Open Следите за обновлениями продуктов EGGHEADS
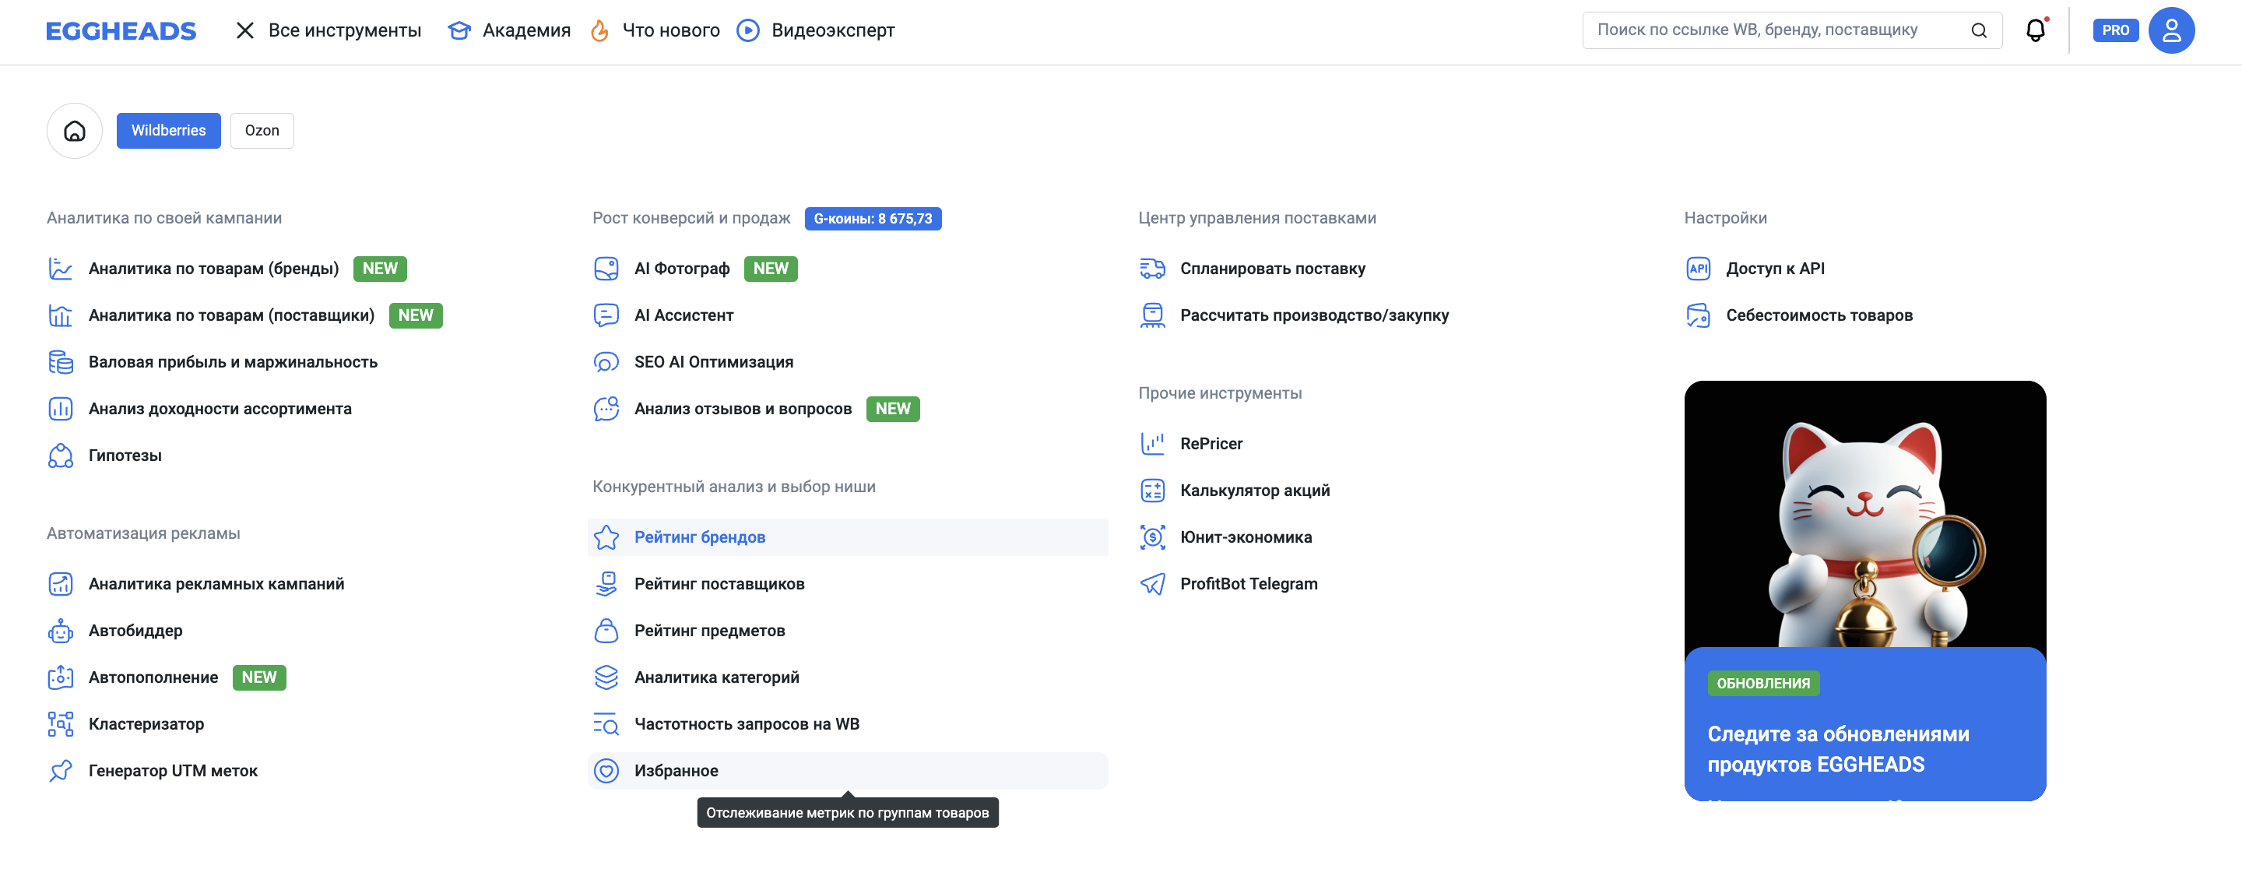2242x883 pixels. pyautogui.click(x=1838, y=749)
